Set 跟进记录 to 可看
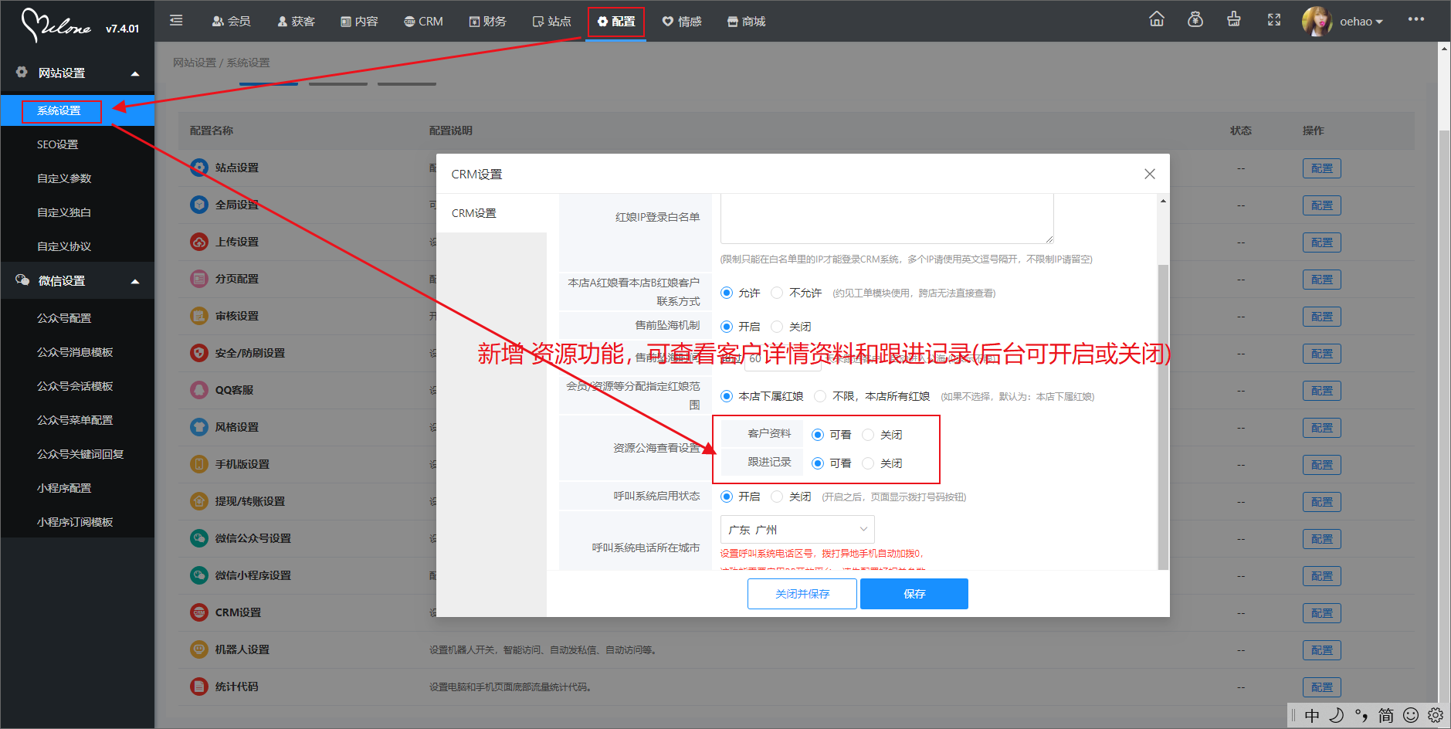1451x729 pixels. 818,463
